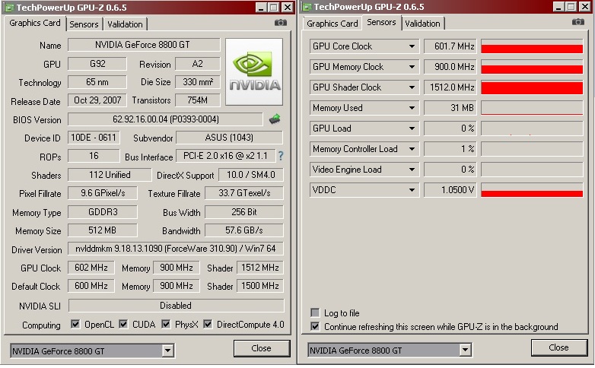The width and height of the screenshot is (595, 368).
Task: Select Graphics Card tab in left window
Action: pos(35,23)
